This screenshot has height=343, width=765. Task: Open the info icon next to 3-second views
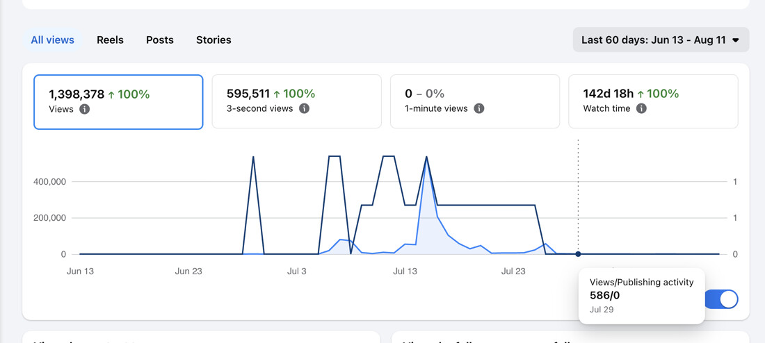coord(304,108)
